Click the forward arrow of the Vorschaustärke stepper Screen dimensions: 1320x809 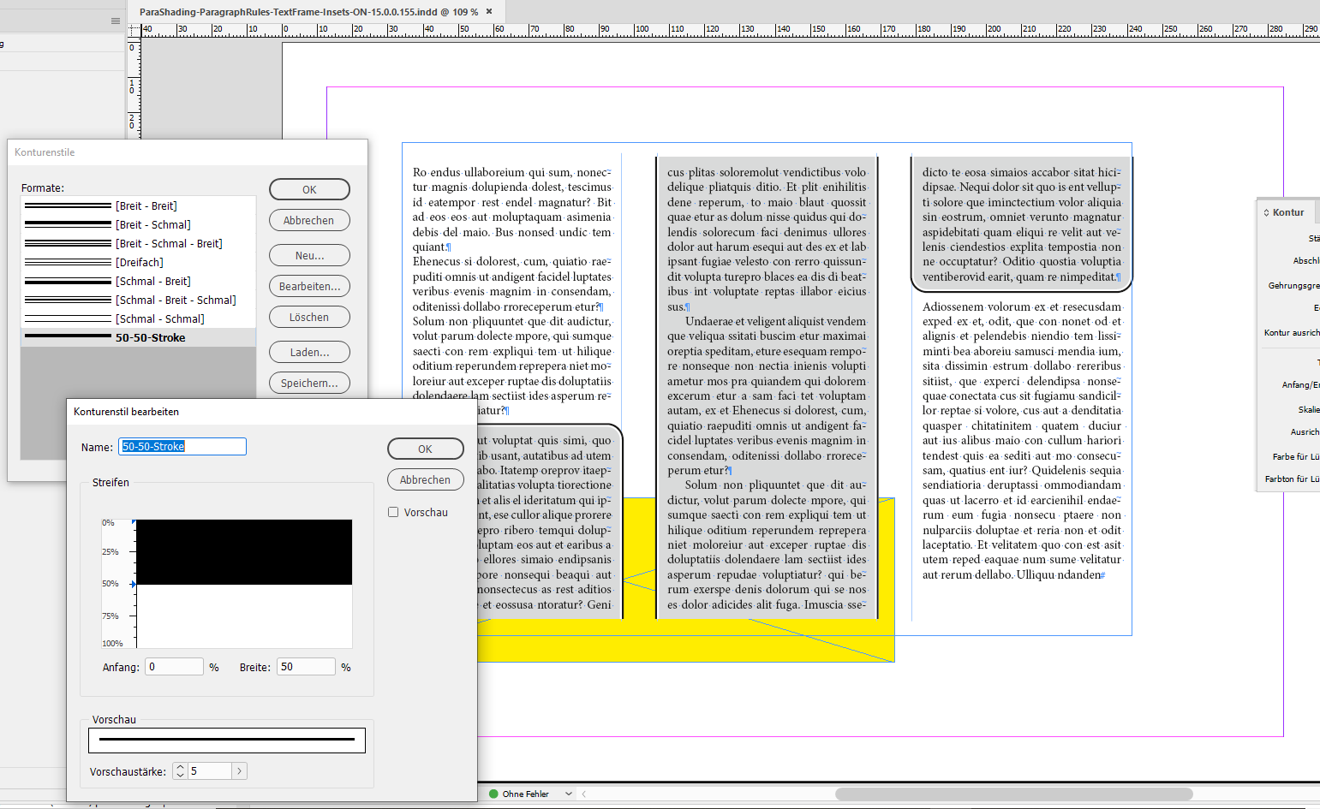pyautogui.click(x=238, y=770)
